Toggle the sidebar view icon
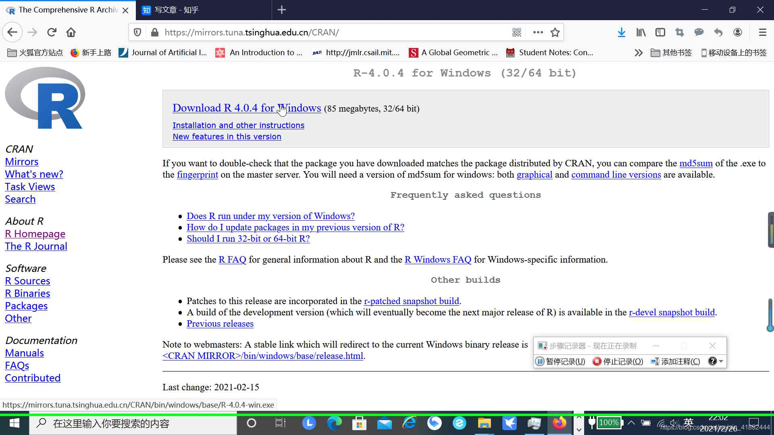 [660, 32]
